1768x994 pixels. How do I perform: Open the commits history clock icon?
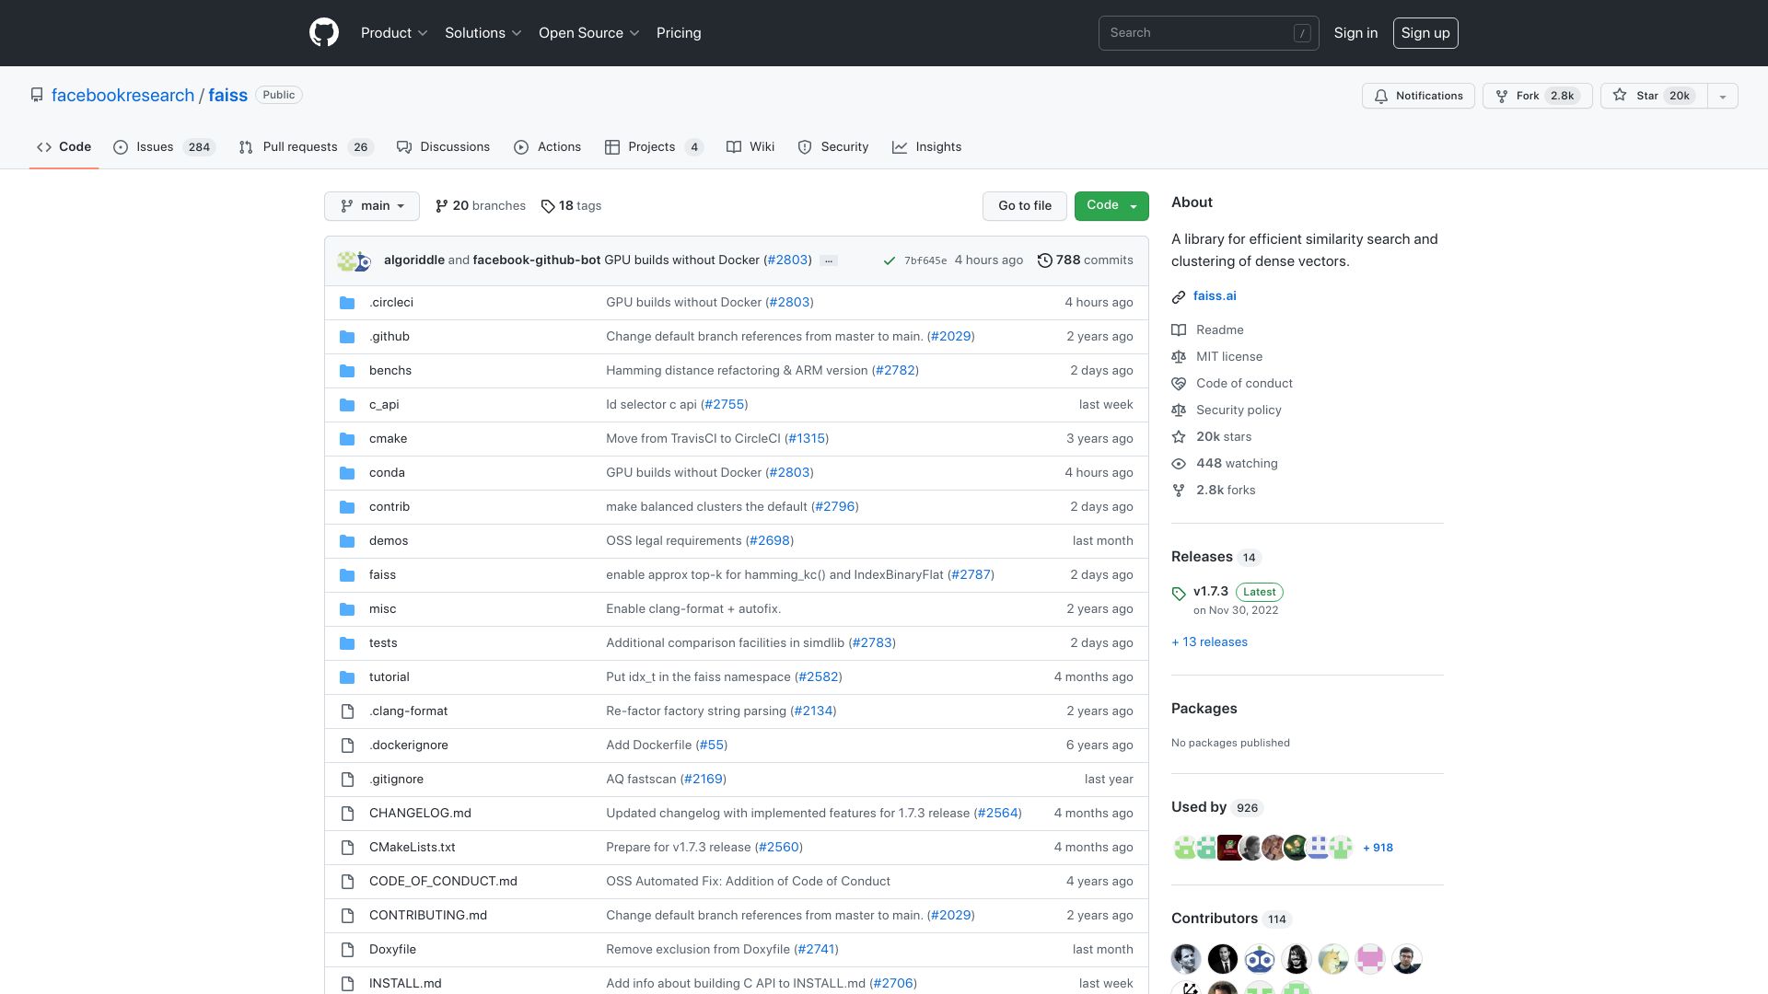pos(1044,260)
